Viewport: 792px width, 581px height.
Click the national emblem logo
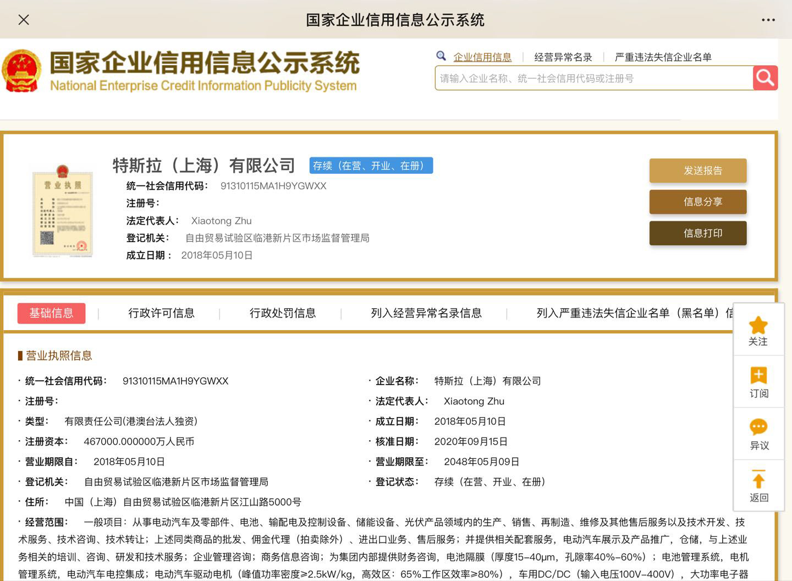coord(22,72)
